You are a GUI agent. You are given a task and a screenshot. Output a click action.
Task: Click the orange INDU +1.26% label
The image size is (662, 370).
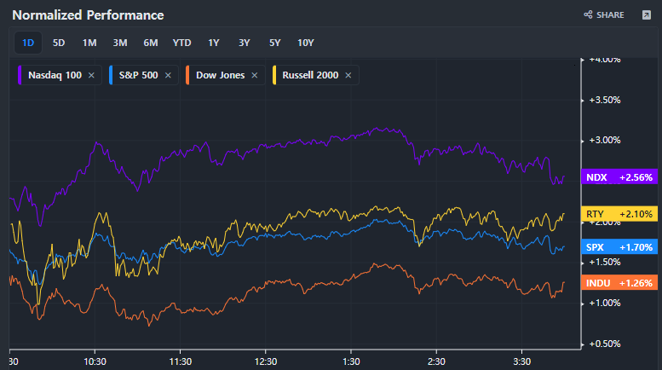coord(619,283)
